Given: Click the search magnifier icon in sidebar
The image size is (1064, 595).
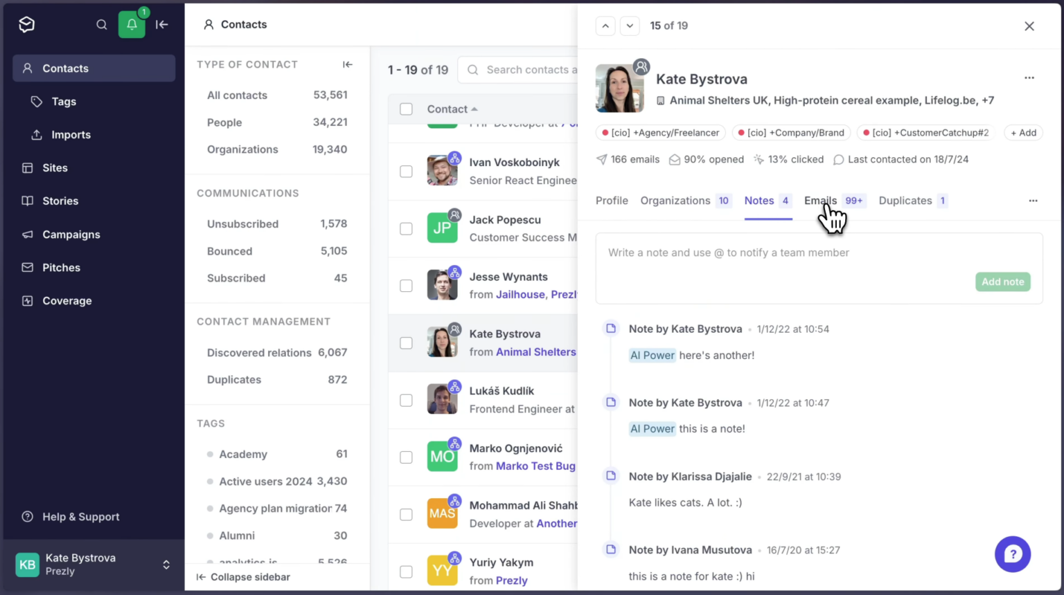Looking at the screenshot, I should click(102, 25).
